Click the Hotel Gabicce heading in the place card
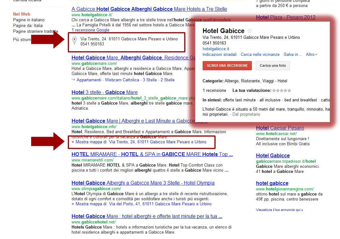Viewport: 340px width, 239px height. [223, 31]
